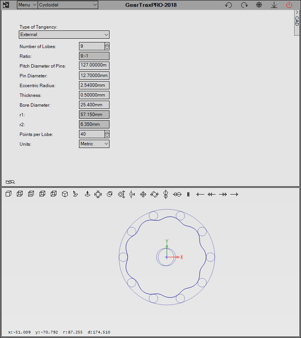Decrease Number of Lobes with the down arrow

point(107,48)
